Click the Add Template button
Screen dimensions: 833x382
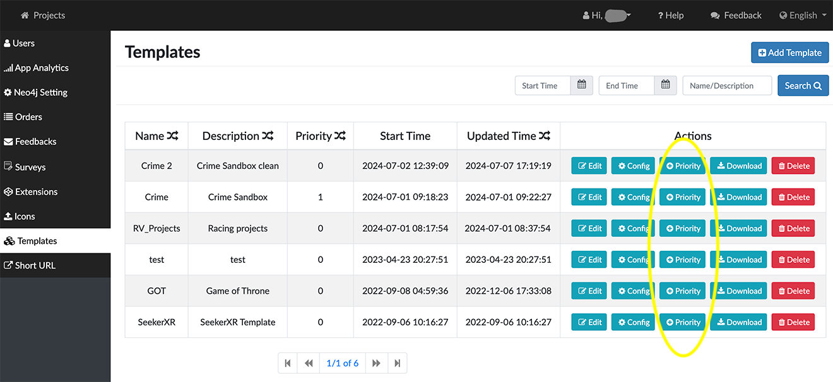(x=789, y=53)
